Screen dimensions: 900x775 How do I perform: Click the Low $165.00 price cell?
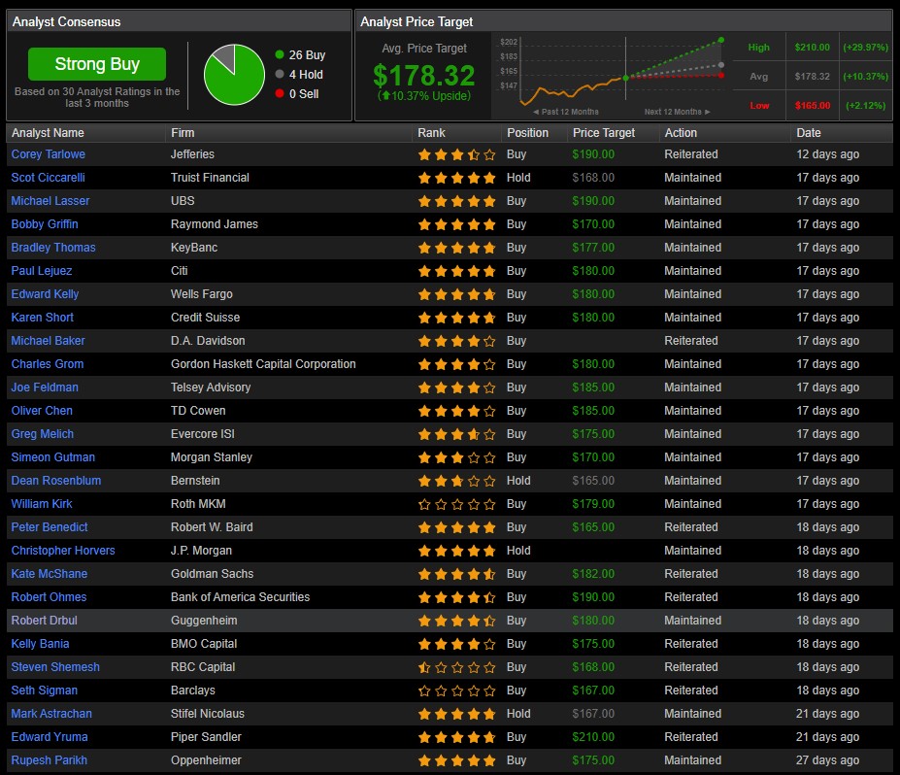[813, 106]
